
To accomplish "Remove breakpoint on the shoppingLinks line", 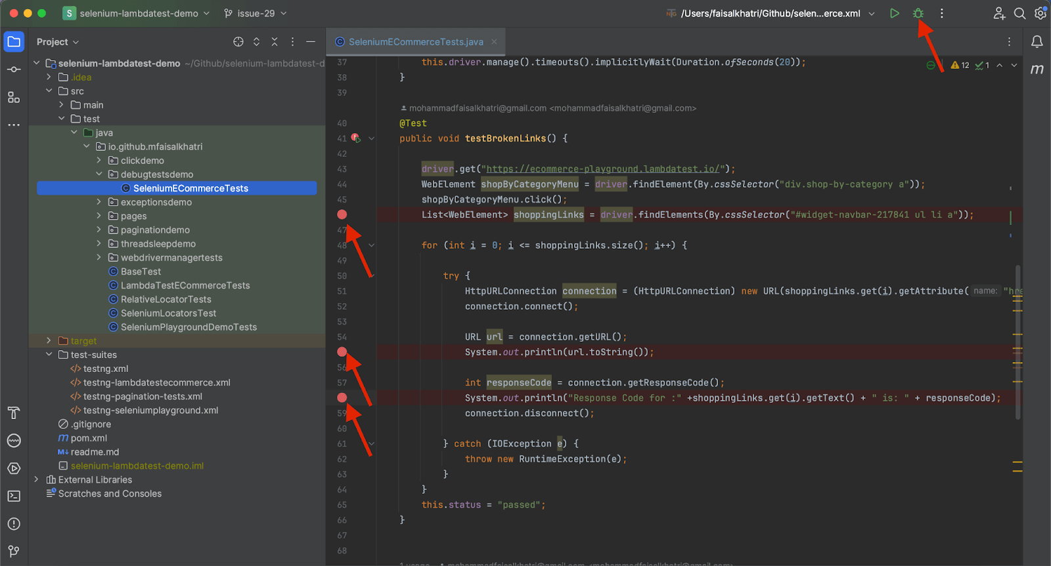I will [342, 214].
